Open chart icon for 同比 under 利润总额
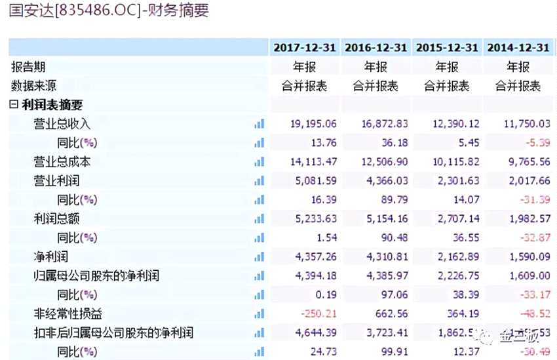 point(259,237)
